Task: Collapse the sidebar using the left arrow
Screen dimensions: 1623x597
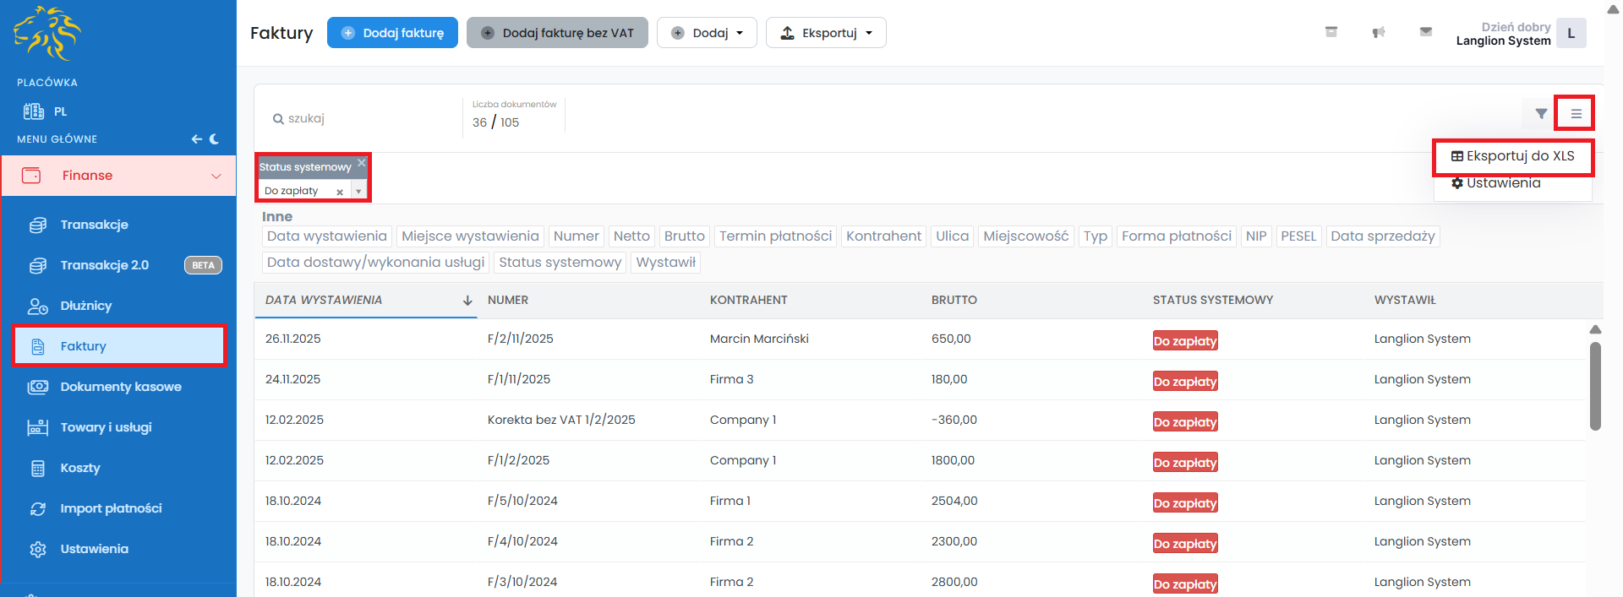Action: (x=196, y=139)
